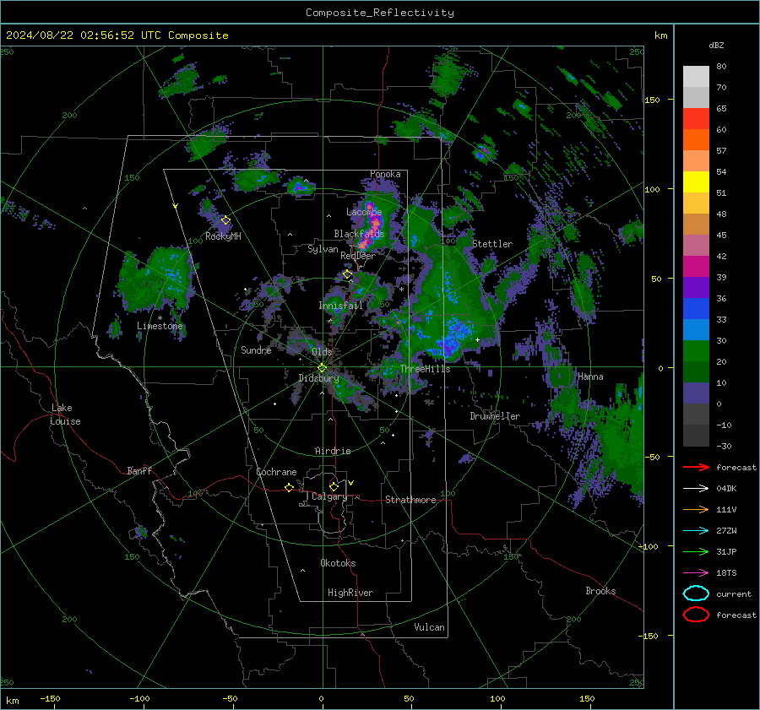Select the orange 111V arrow icon
Image resolution: width=760 pixels, height=710 pixels.
[696, 509]
